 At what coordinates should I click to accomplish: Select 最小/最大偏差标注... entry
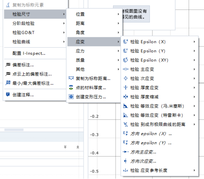(35, 83)
